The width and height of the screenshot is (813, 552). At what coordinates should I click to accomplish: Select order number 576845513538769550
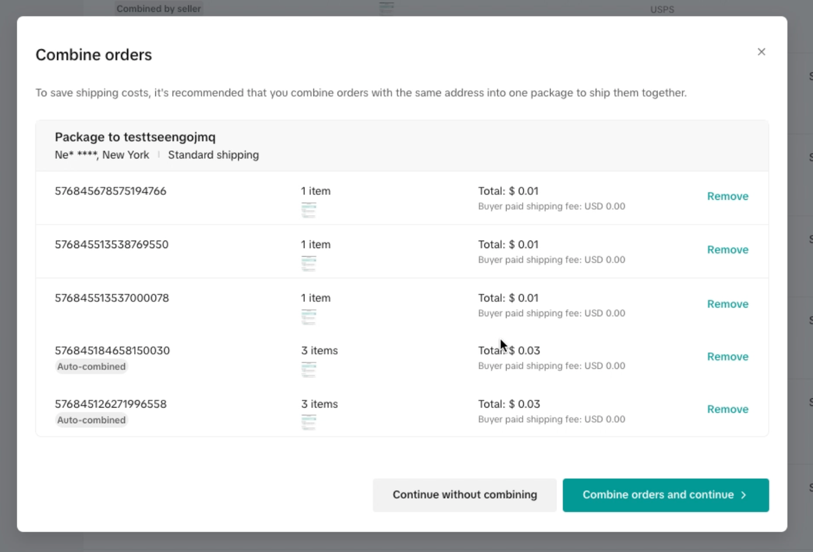[x=112, y=244]
